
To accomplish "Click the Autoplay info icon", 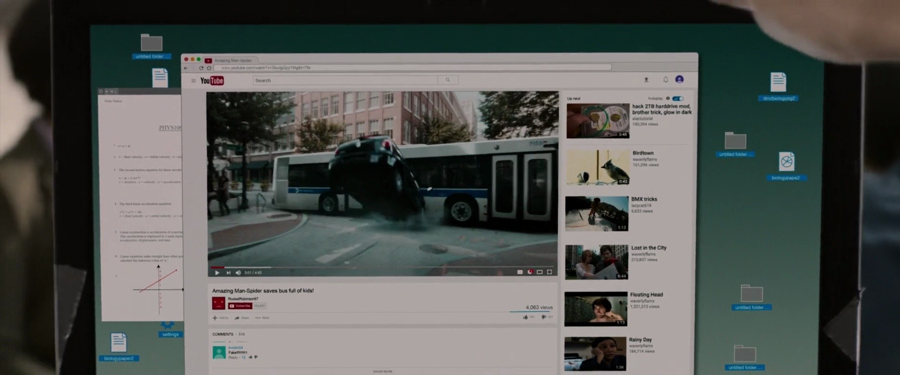I will pyautogui.click(x=667, y=98).
